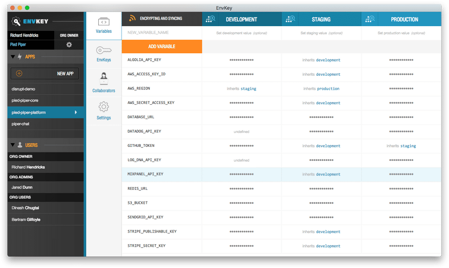Click the ADD VARIABLE button
This screenshot has width=449, height=268.
coord(162,46)
